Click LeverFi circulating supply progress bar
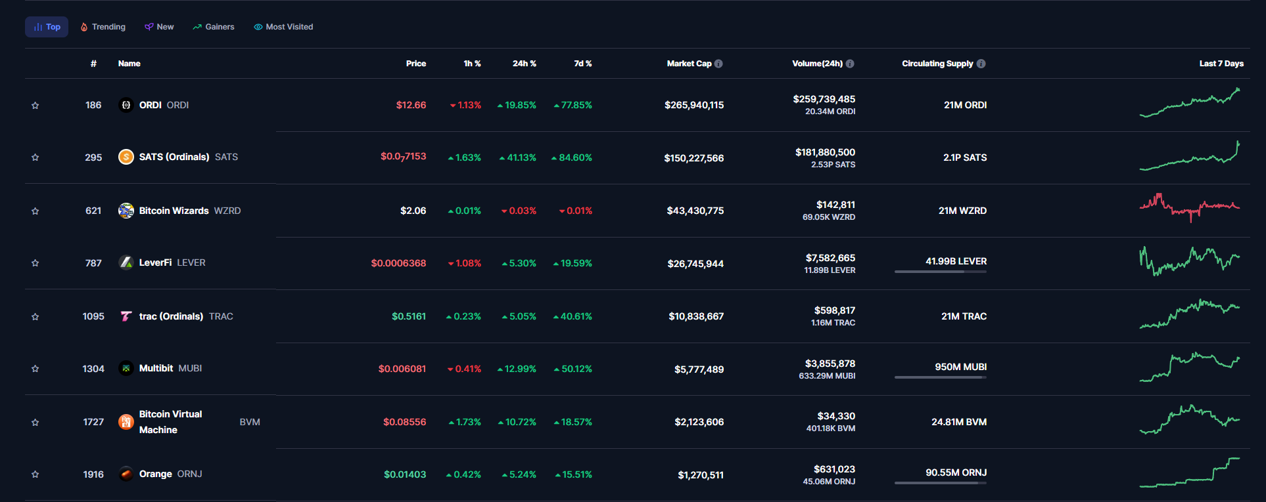Screen dimensions: 1266x502 940,272
